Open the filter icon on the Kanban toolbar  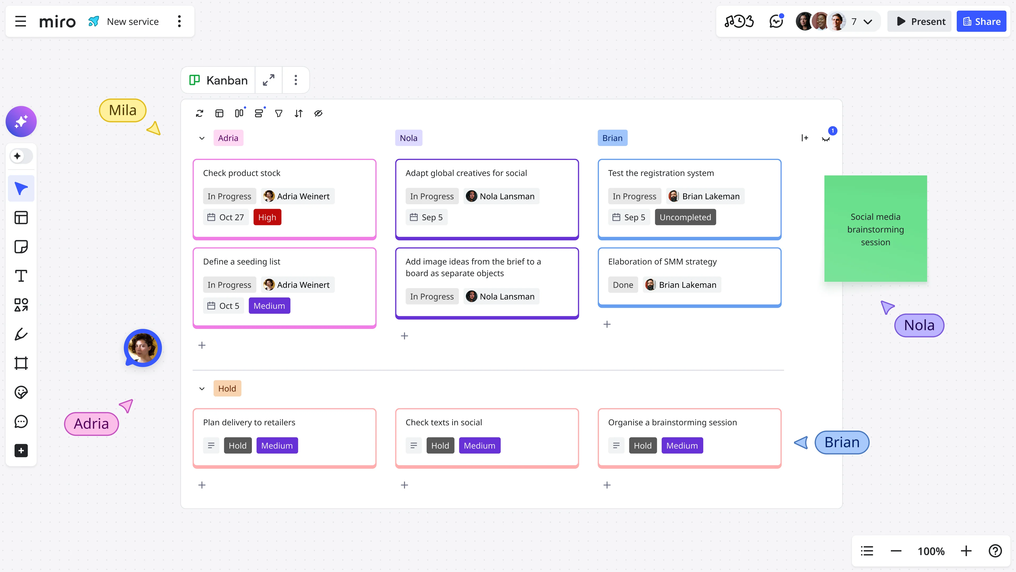click(278, 113)
